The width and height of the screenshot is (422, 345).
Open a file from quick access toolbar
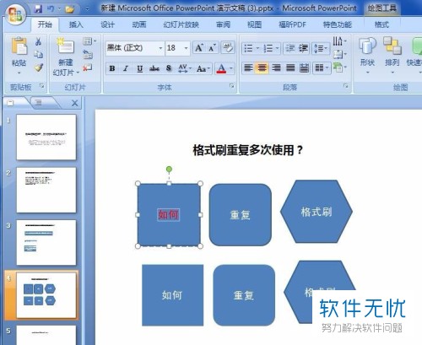(x=69, y=9)
